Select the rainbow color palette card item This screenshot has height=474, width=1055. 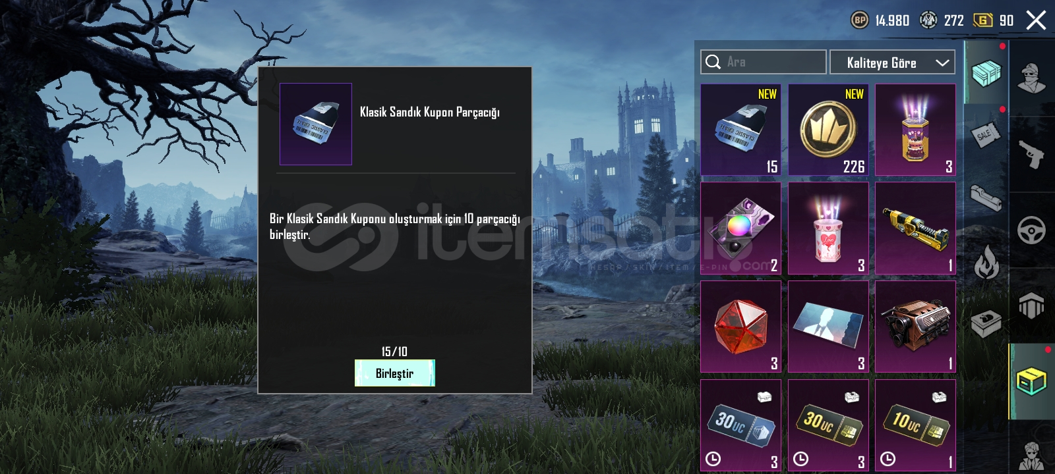click(740, 228)
